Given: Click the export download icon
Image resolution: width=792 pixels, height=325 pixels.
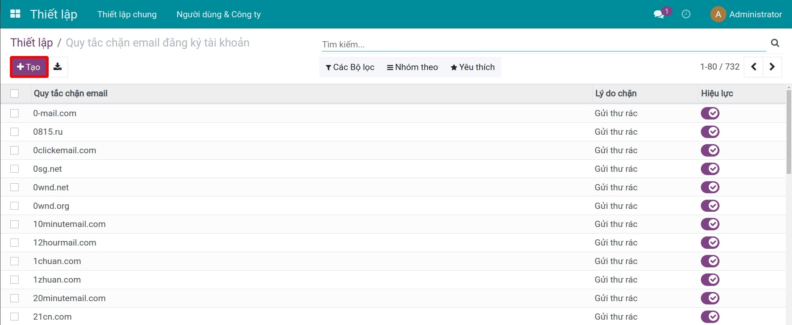Looking at the screenshot, I should 58,67.
